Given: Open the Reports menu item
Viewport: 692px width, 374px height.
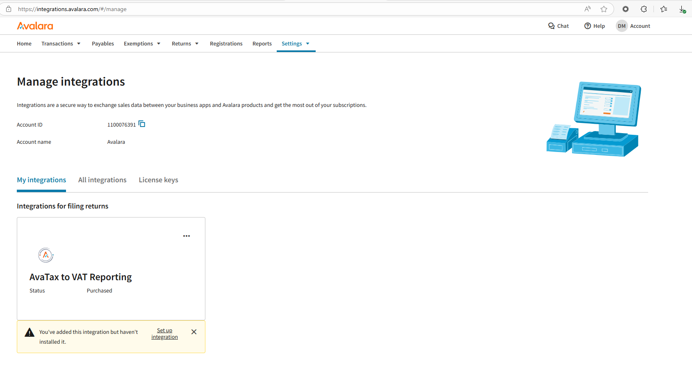Looking at the screenshot, I should [x=262, y=43].
